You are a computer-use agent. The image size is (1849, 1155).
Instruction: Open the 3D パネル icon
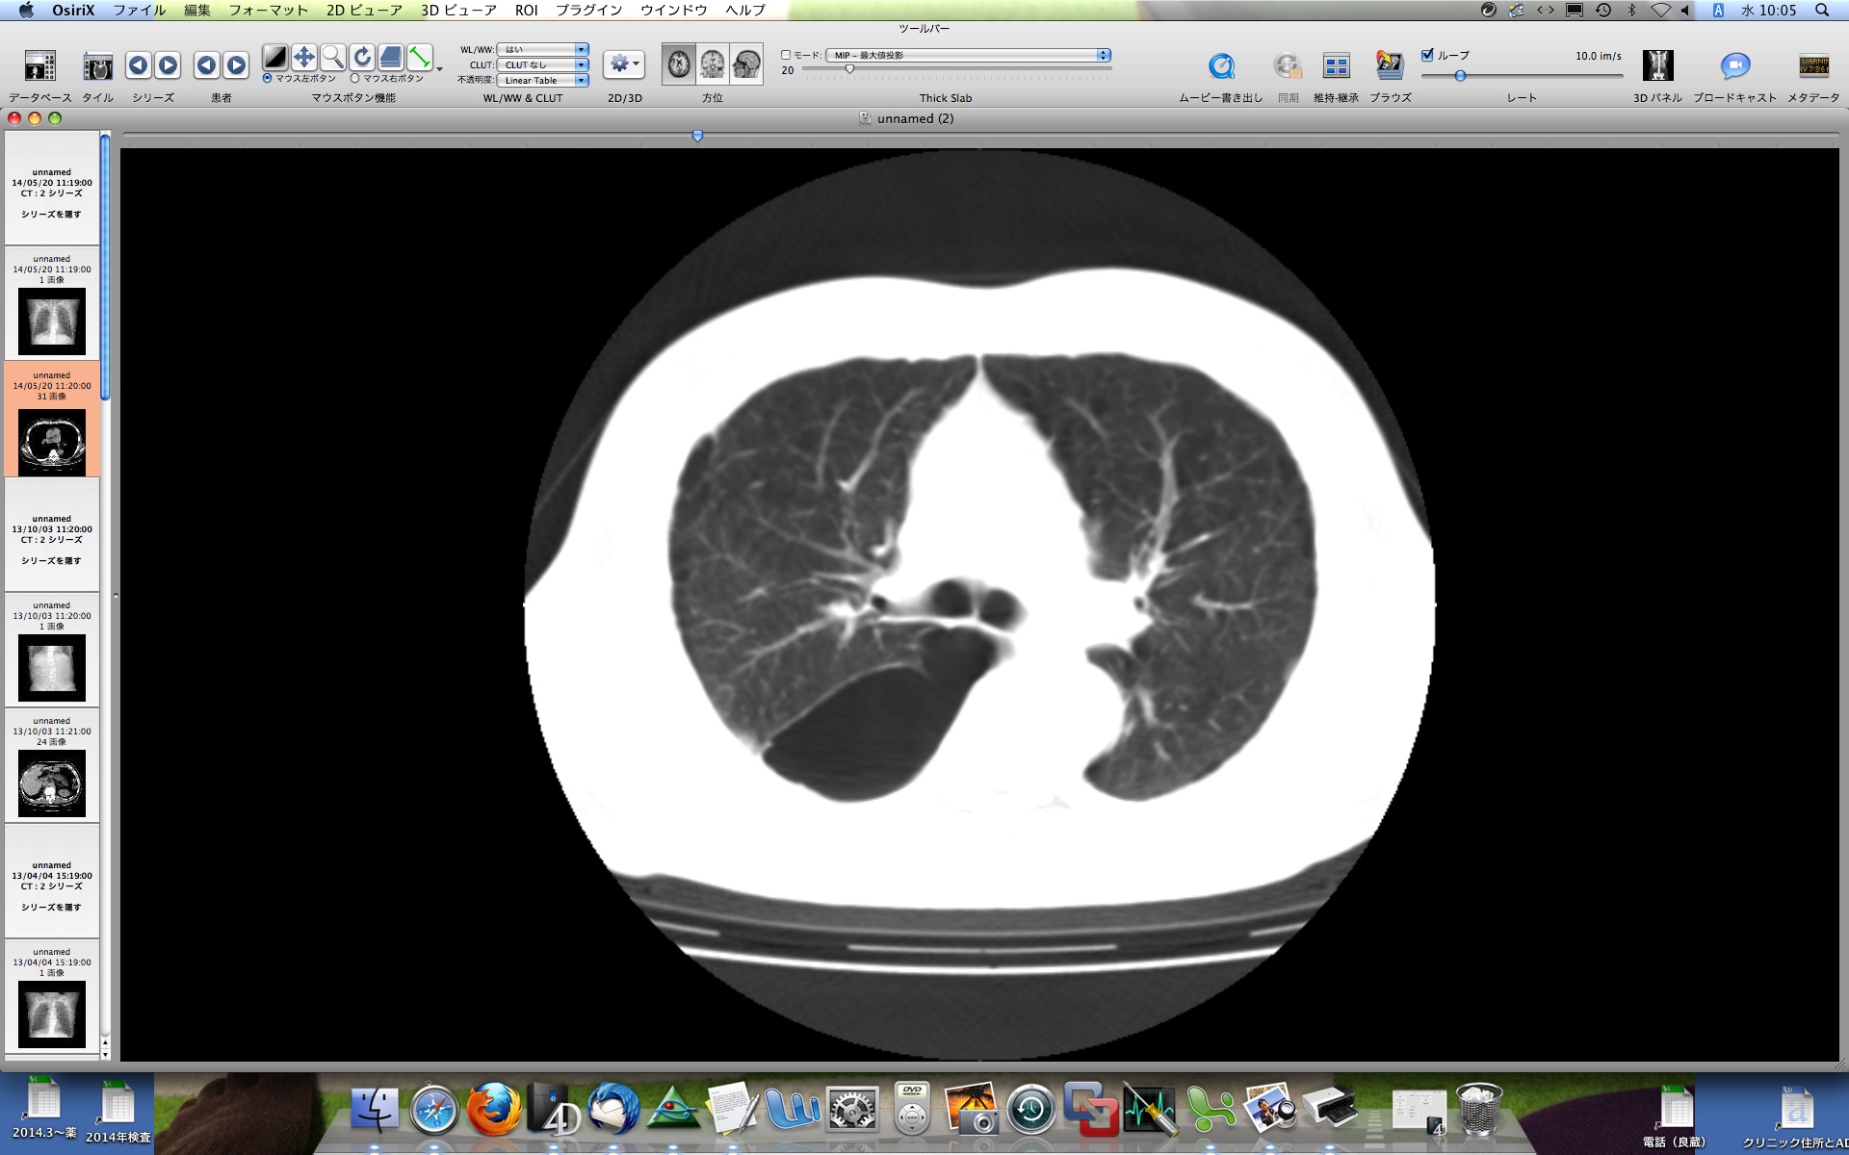pos(1657,66)
